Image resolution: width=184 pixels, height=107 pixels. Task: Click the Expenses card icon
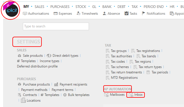point(56,14)
